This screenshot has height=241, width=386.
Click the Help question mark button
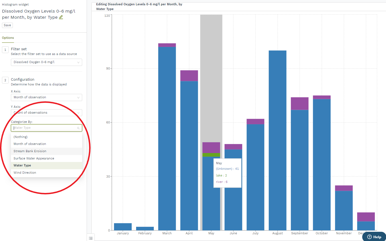click(374, 237)
